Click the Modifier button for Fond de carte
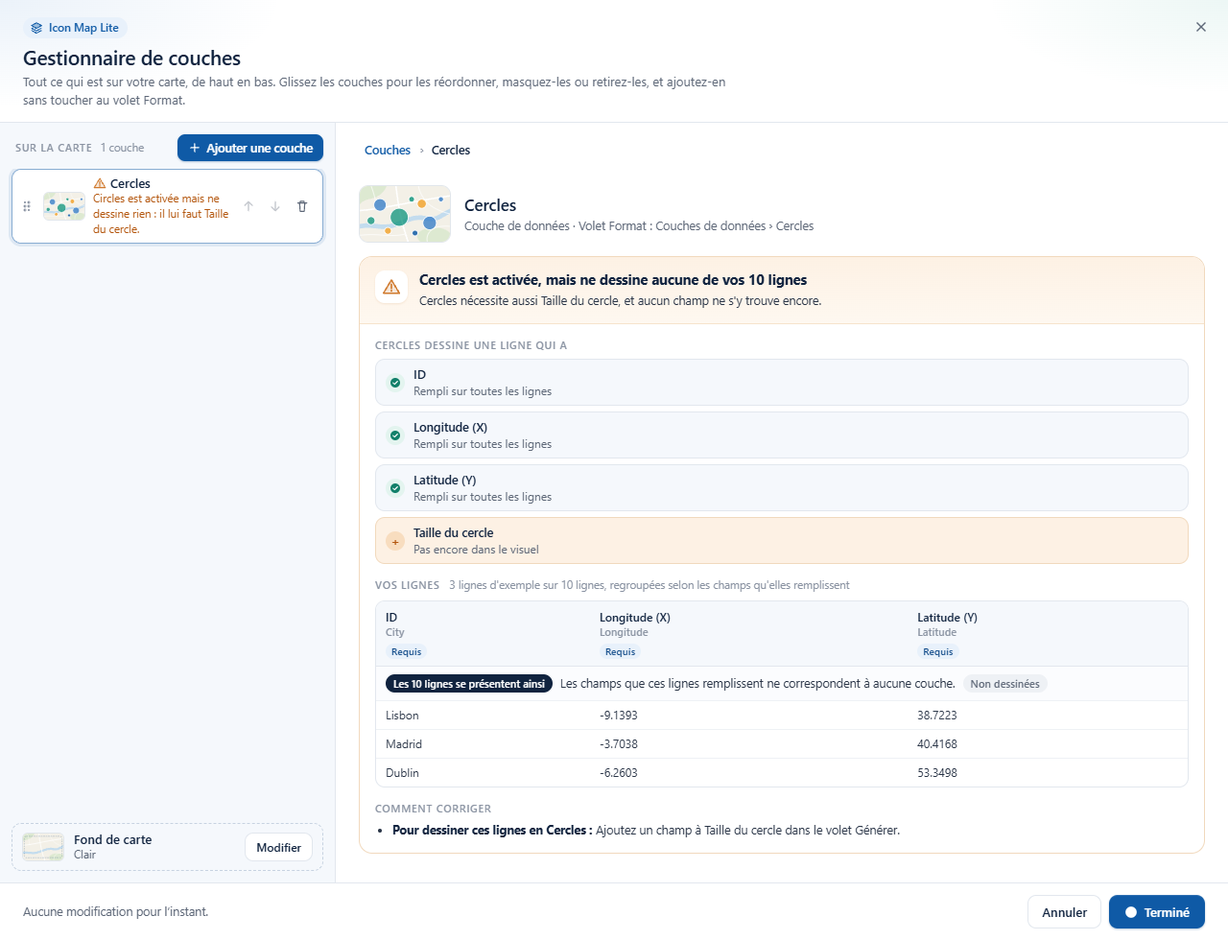This screenshot has height=940, width=1228. coord(279,847)
